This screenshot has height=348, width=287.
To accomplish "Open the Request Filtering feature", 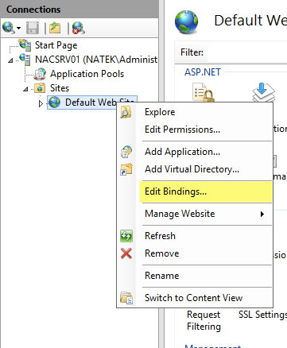I will (x=204, y=320).
